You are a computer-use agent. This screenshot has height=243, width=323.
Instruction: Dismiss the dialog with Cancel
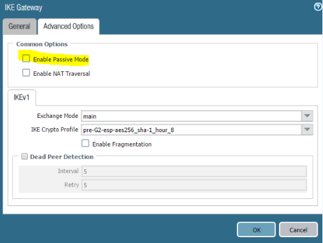pos(298,230)
